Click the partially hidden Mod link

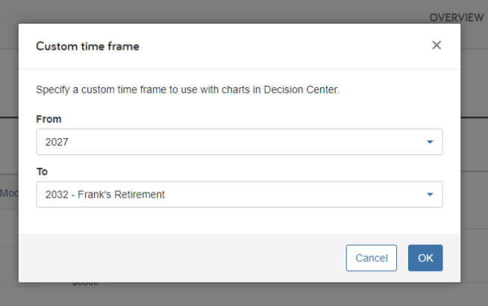point(9,193)
